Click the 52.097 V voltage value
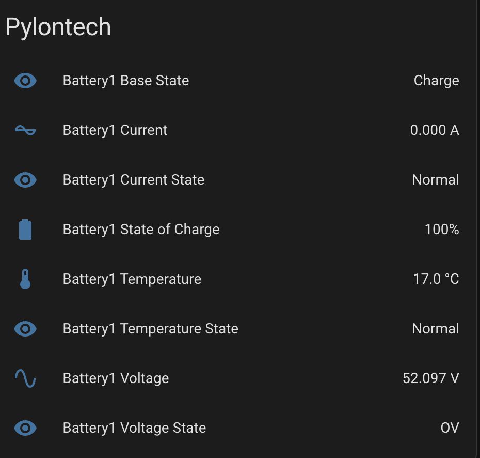The height and width of the screenshot is (458, 480). point(430,378)
